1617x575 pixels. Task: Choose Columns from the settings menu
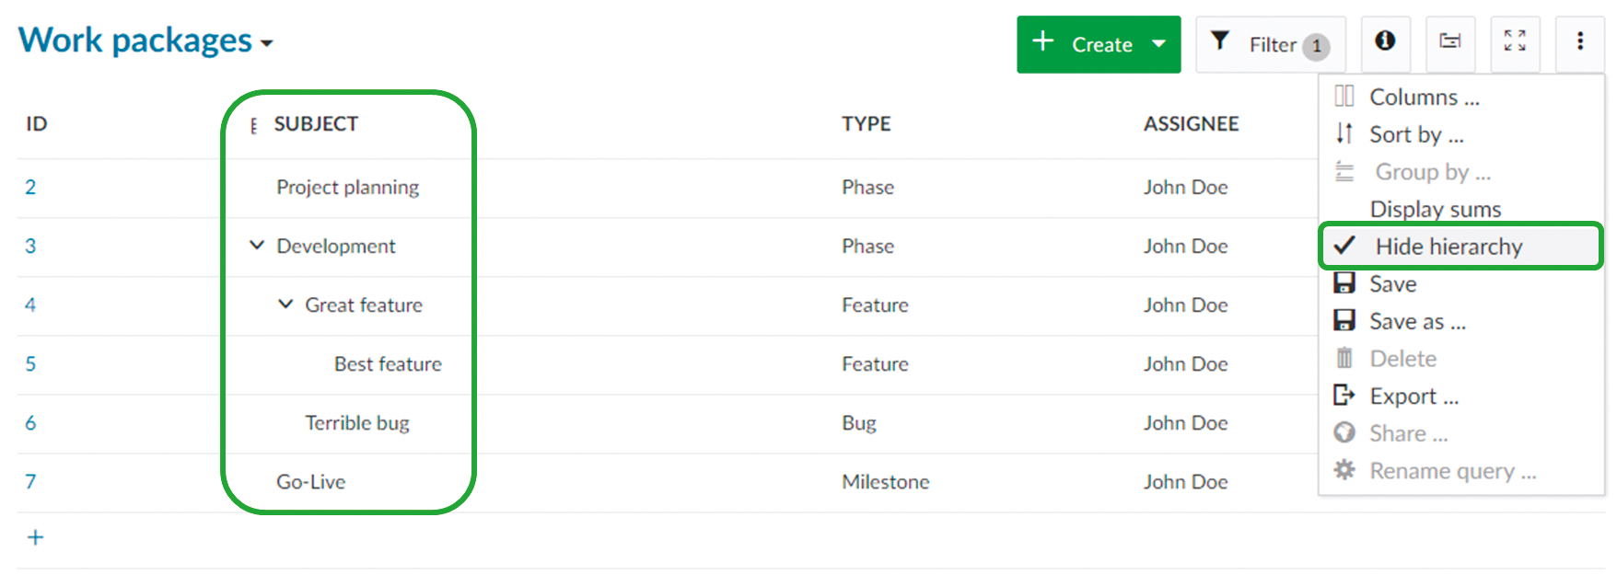1424,98
